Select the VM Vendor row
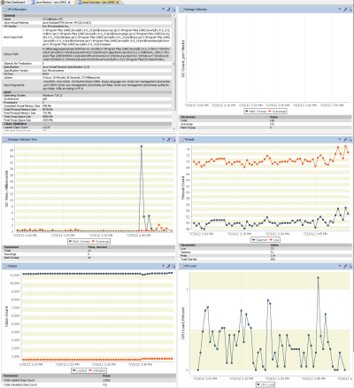354x388 pixels. tap(87, 26)
